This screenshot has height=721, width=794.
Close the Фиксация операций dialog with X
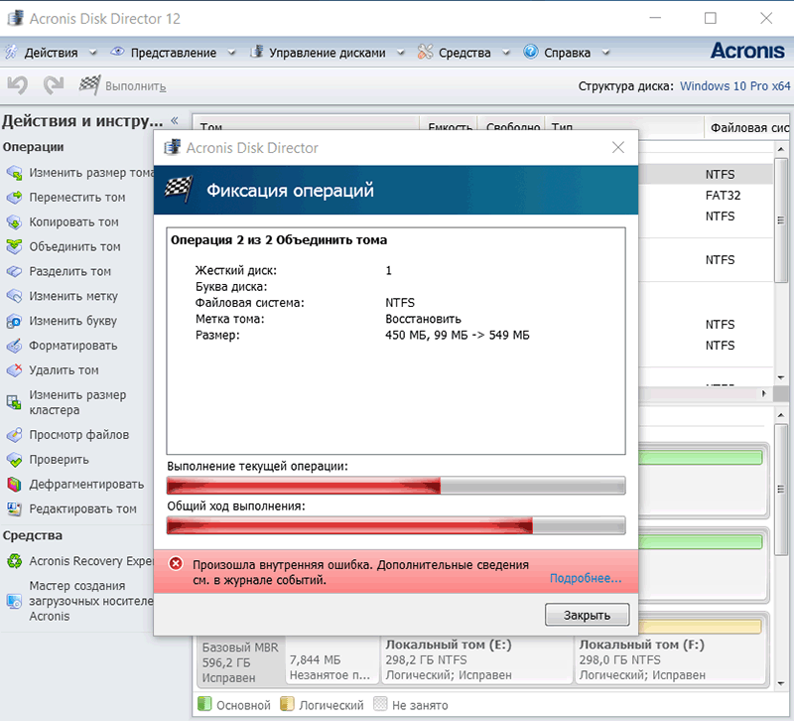(617, 147)
